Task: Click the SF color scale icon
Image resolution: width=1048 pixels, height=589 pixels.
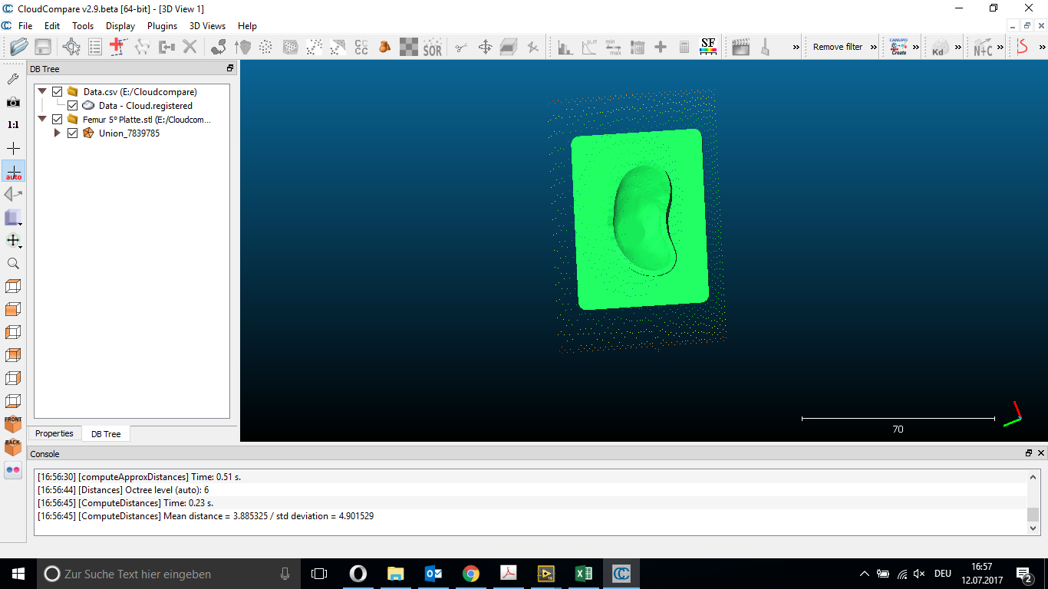Action: 708,47
